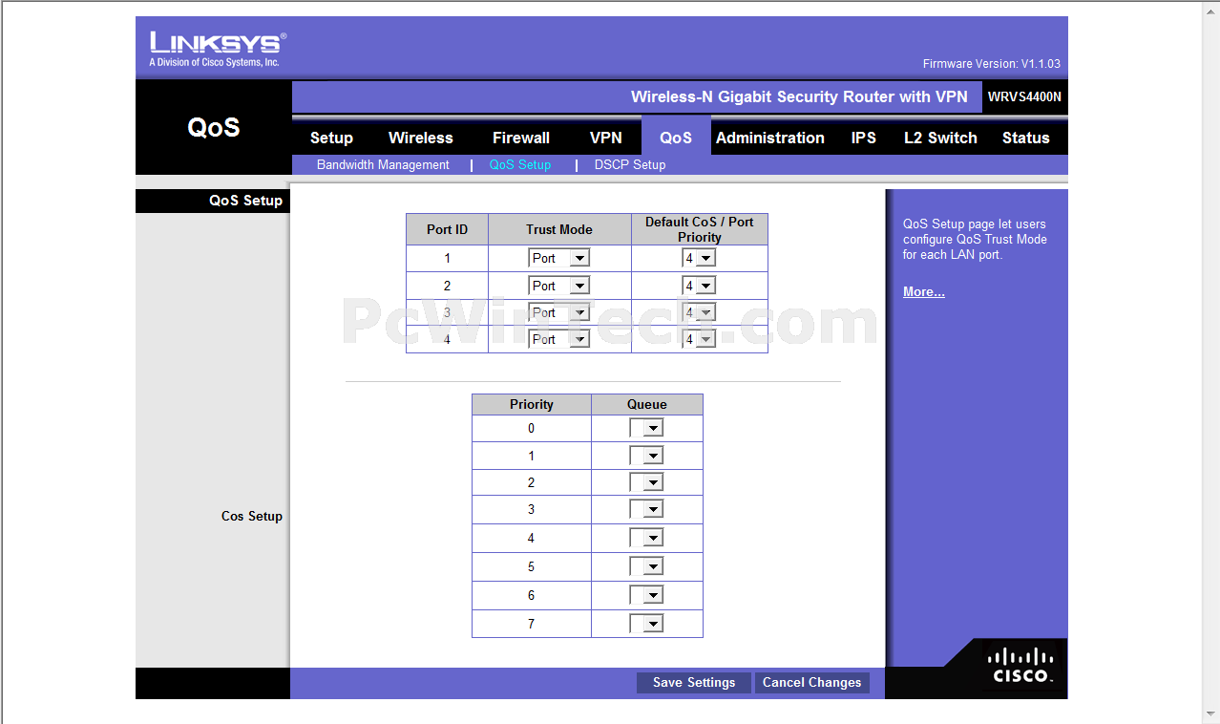Click the Linksys logo

[217, 49]
